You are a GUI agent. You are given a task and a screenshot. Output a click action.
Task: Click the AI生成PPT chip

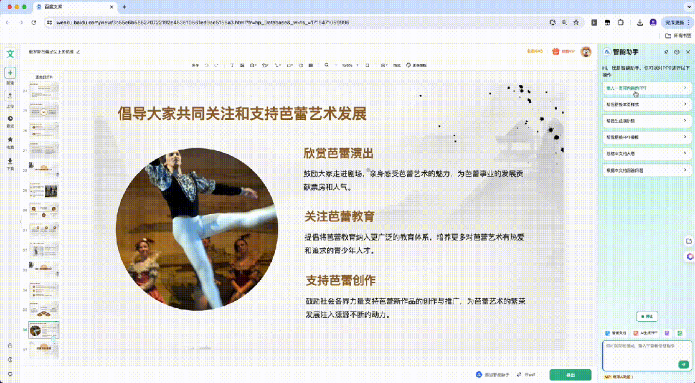pyautogui.click(x=645, y=333)
